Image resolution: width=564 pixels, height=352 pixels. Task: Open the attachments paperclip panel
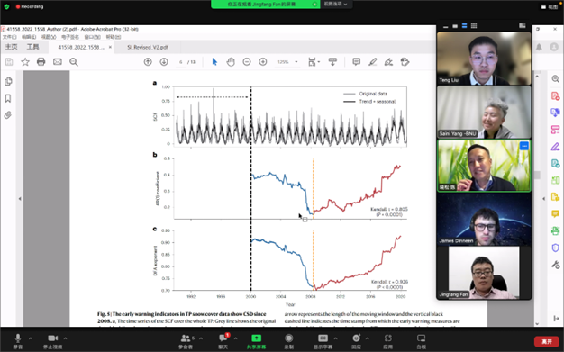8,115
